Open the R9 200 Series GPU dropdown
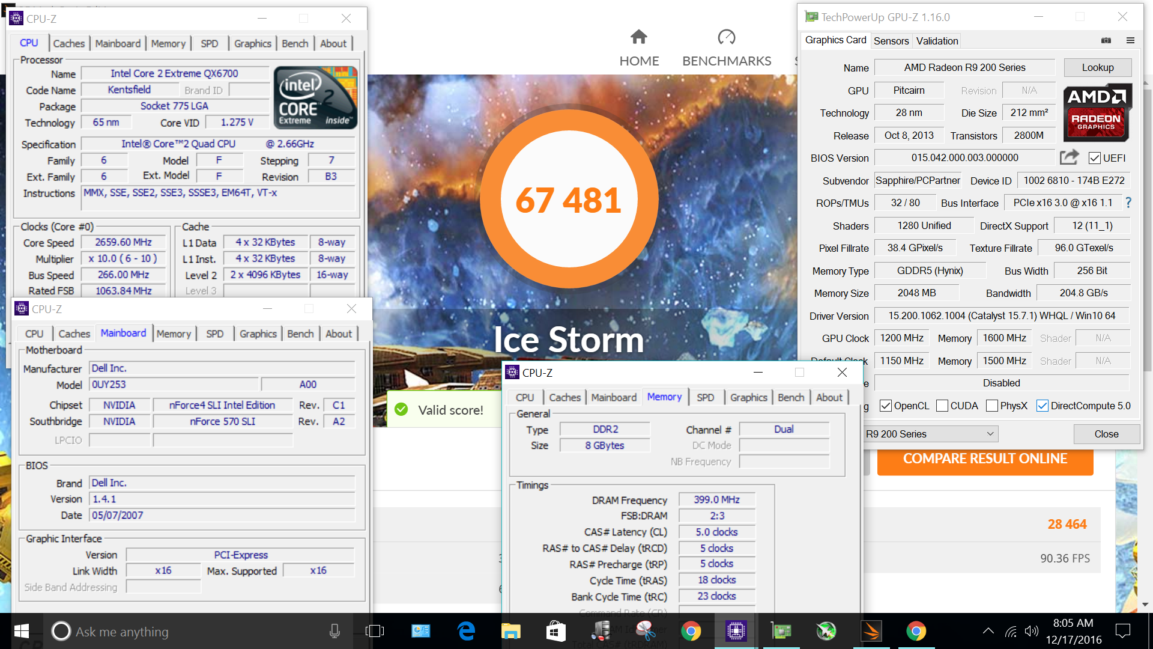Screen dimensions: 1153x649 [930, 434]
